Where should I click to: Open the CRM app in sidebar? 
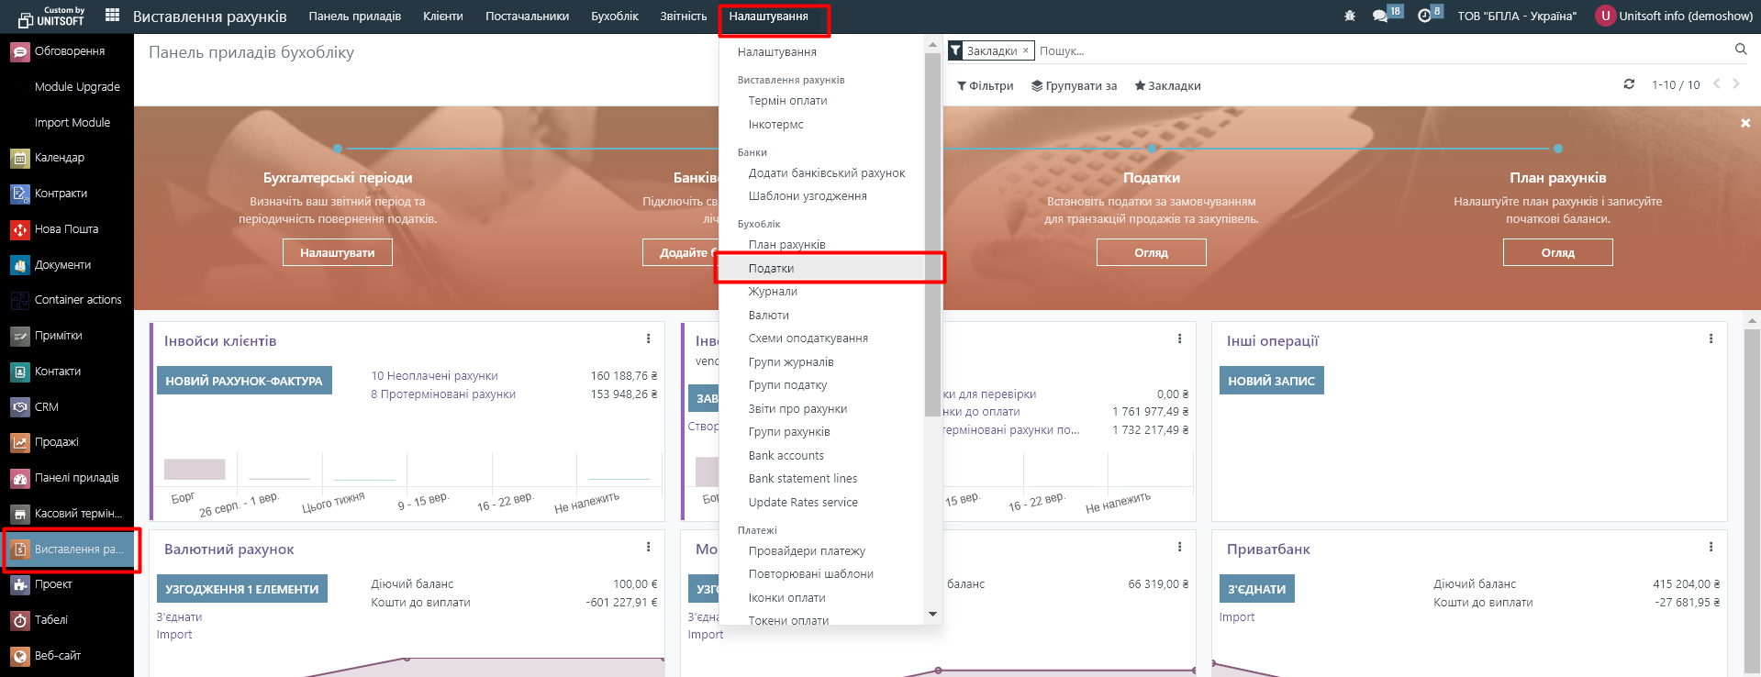(x=46, y=407)
